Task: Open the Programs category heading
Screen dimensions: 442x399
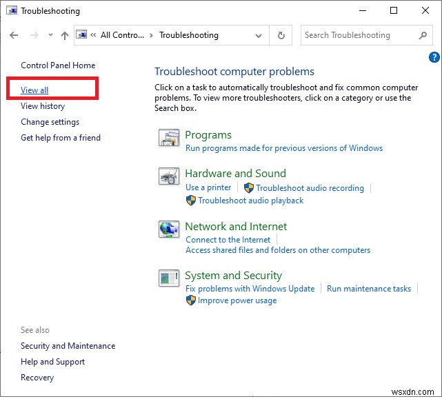Action: coord(208,135)
